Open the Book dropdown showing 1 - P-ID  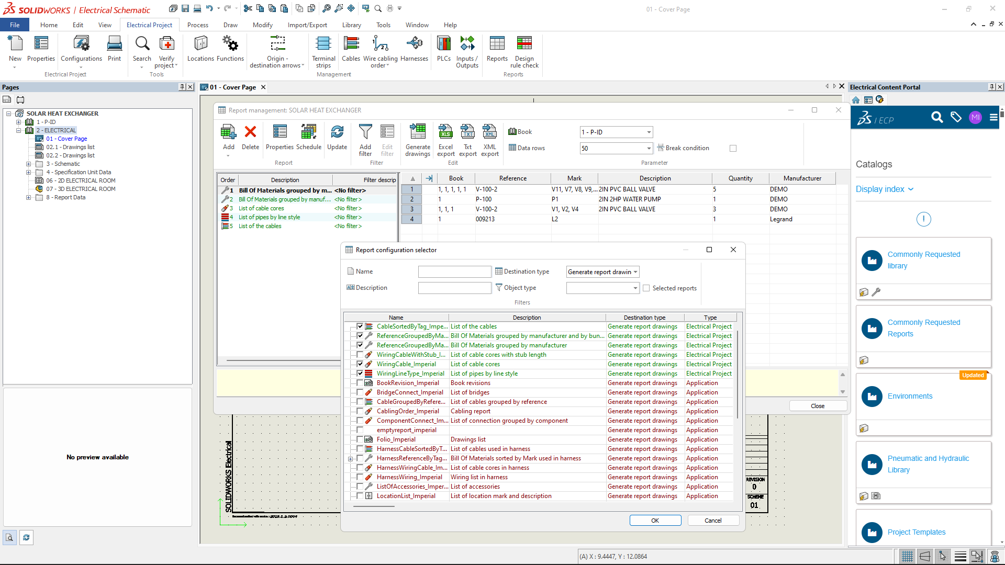click(x=616, y=132)
